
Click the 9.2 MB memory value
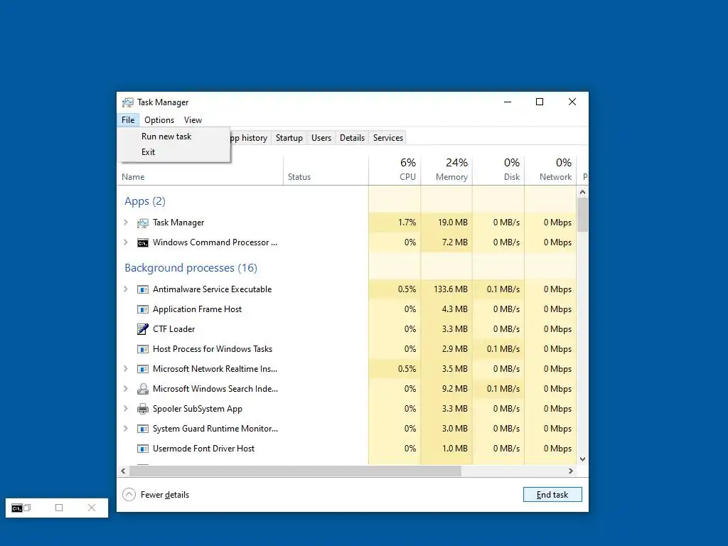click(x=455, y=389)
